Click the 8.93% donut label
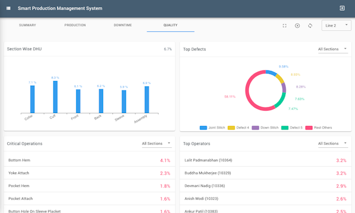 [295, 75]
